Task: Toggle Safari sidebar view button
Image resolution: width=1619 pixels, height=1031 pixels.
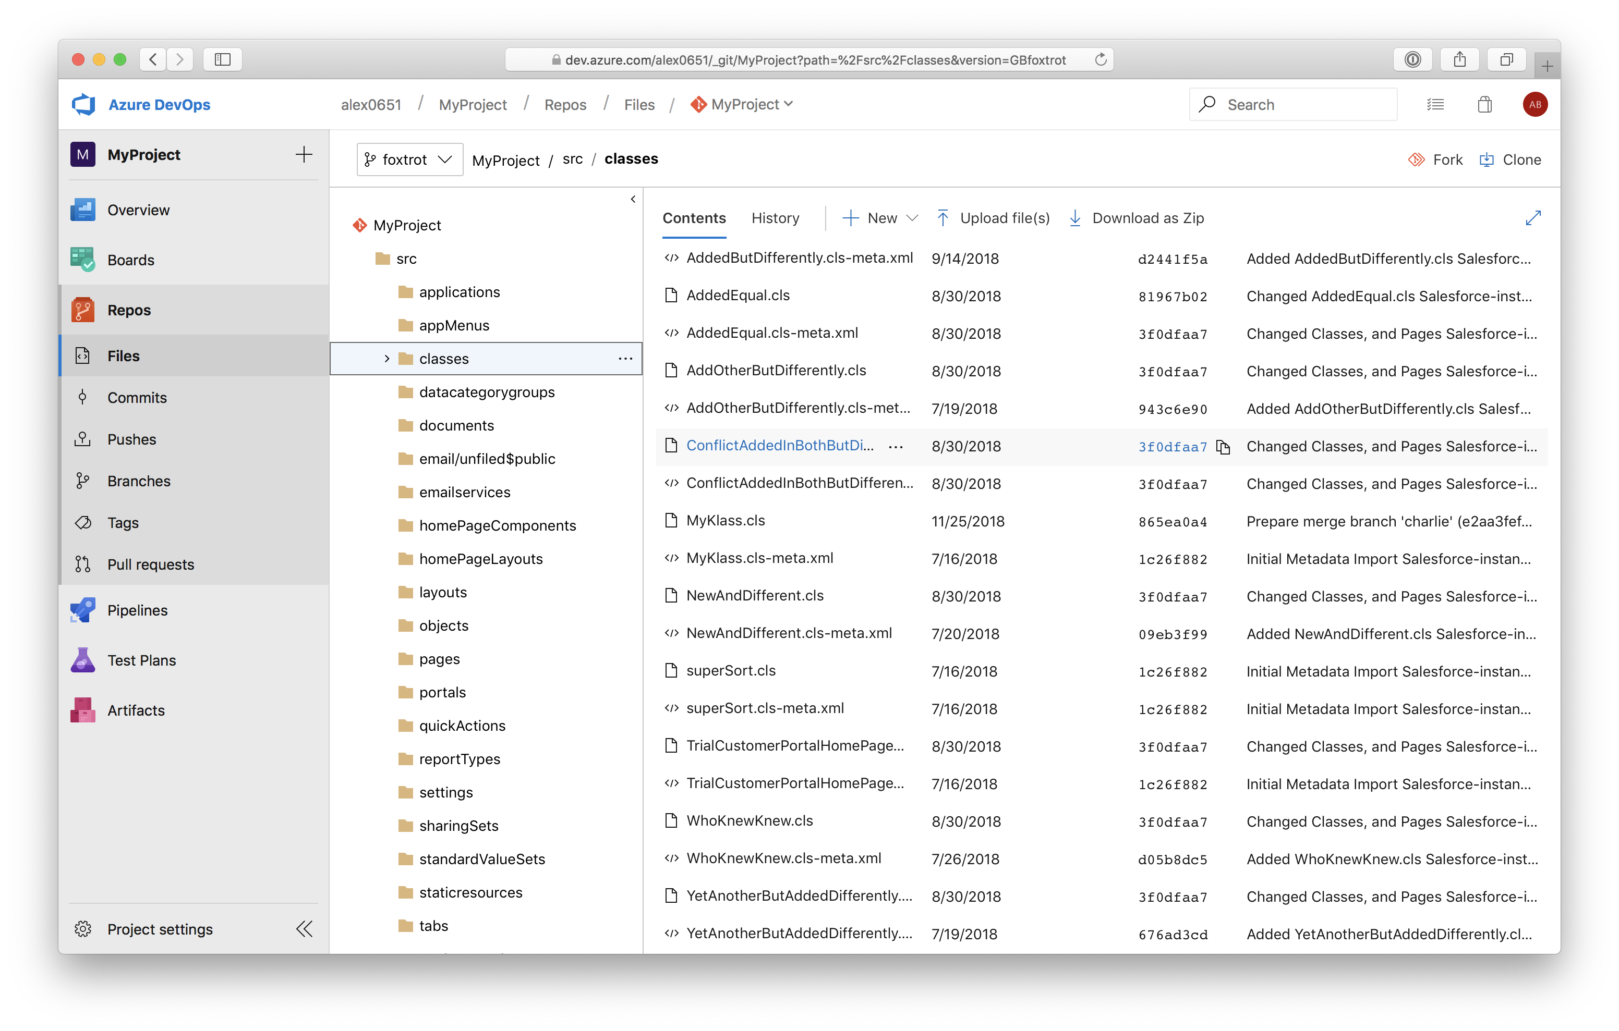Action: [223, 60]
